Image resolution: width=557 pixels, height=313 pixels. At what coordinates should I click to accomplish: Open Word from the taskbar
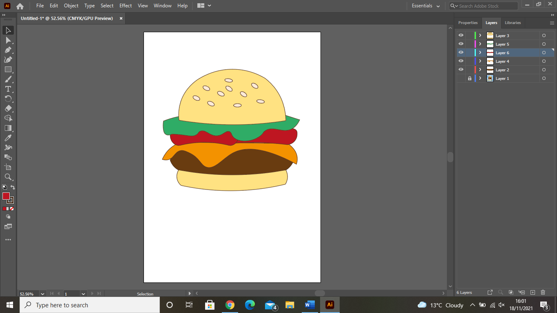click(x=310, y=305)
